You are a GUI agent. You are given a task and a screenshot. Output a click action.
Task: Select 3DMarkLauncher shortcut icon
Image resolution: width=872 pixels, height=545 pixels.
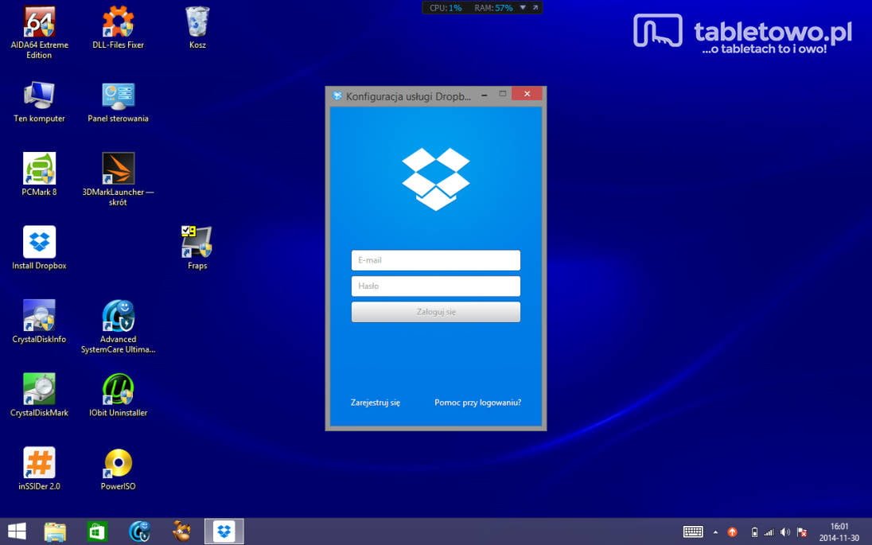pyautogui.click(x=118, y=179)
